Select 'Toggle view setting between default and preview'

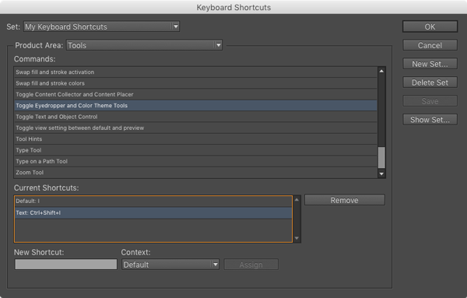(195, 128)
